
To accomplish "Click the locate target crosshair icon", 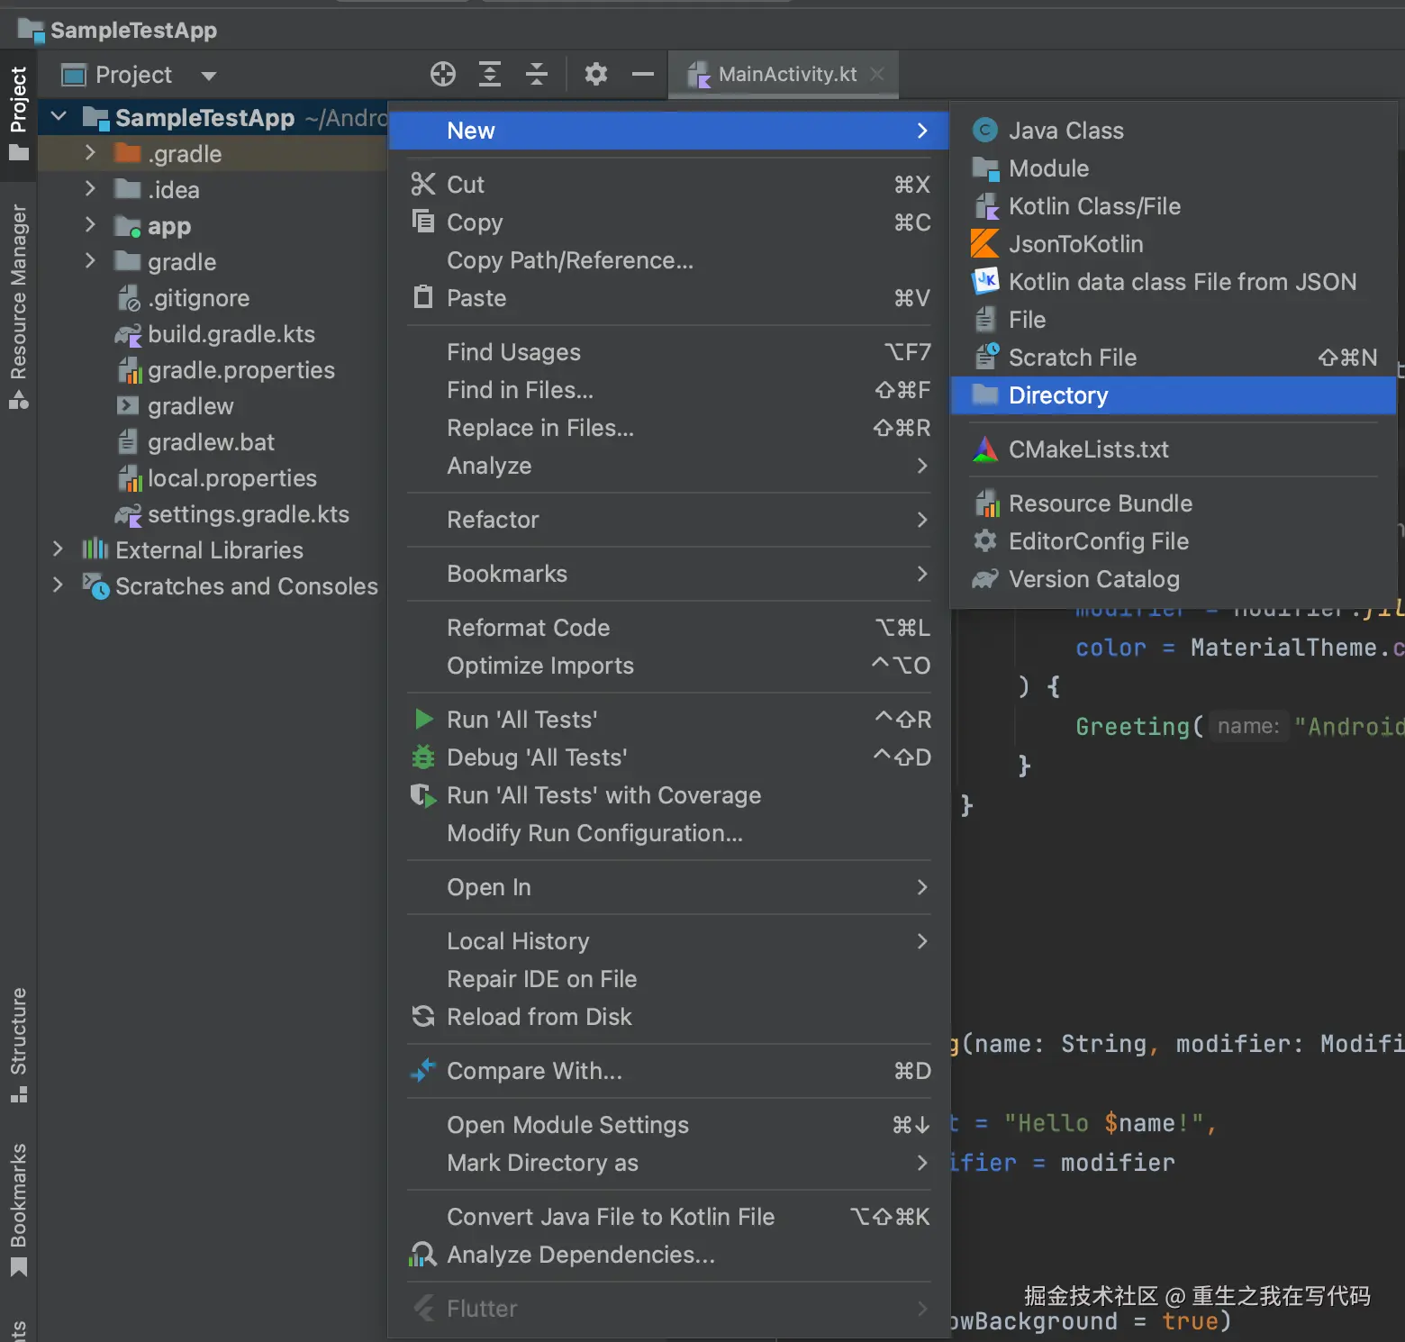I will [x=442, y=74].
